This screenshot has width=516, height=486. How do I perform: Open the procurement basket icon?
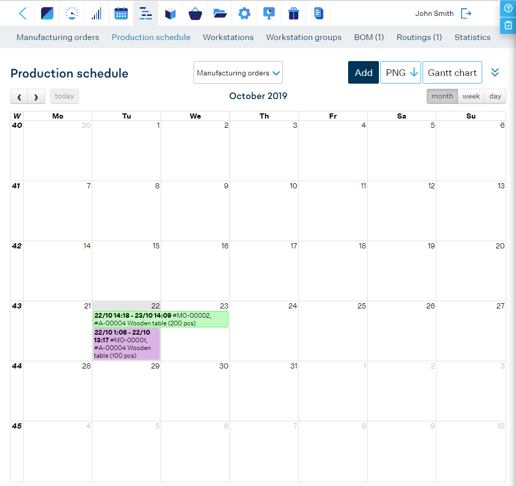[195, 13]
